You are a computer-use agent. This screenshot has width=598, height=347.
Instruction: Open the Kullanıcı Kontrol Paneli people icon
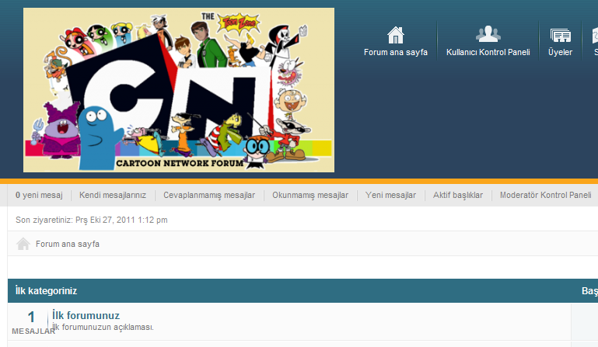click(x=488, y=34)
